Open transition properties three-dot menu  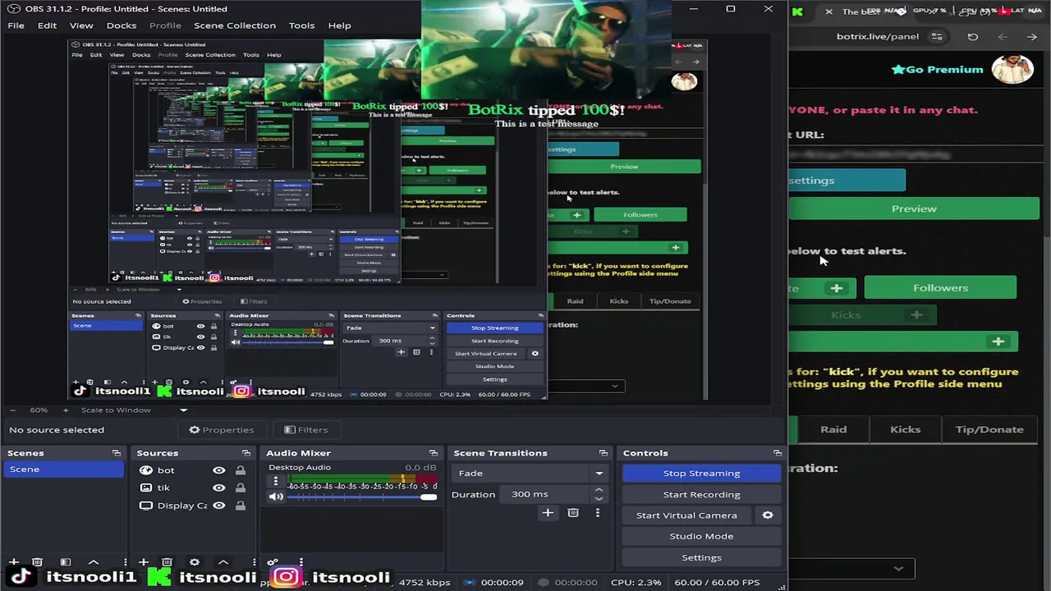pos(597,513)
